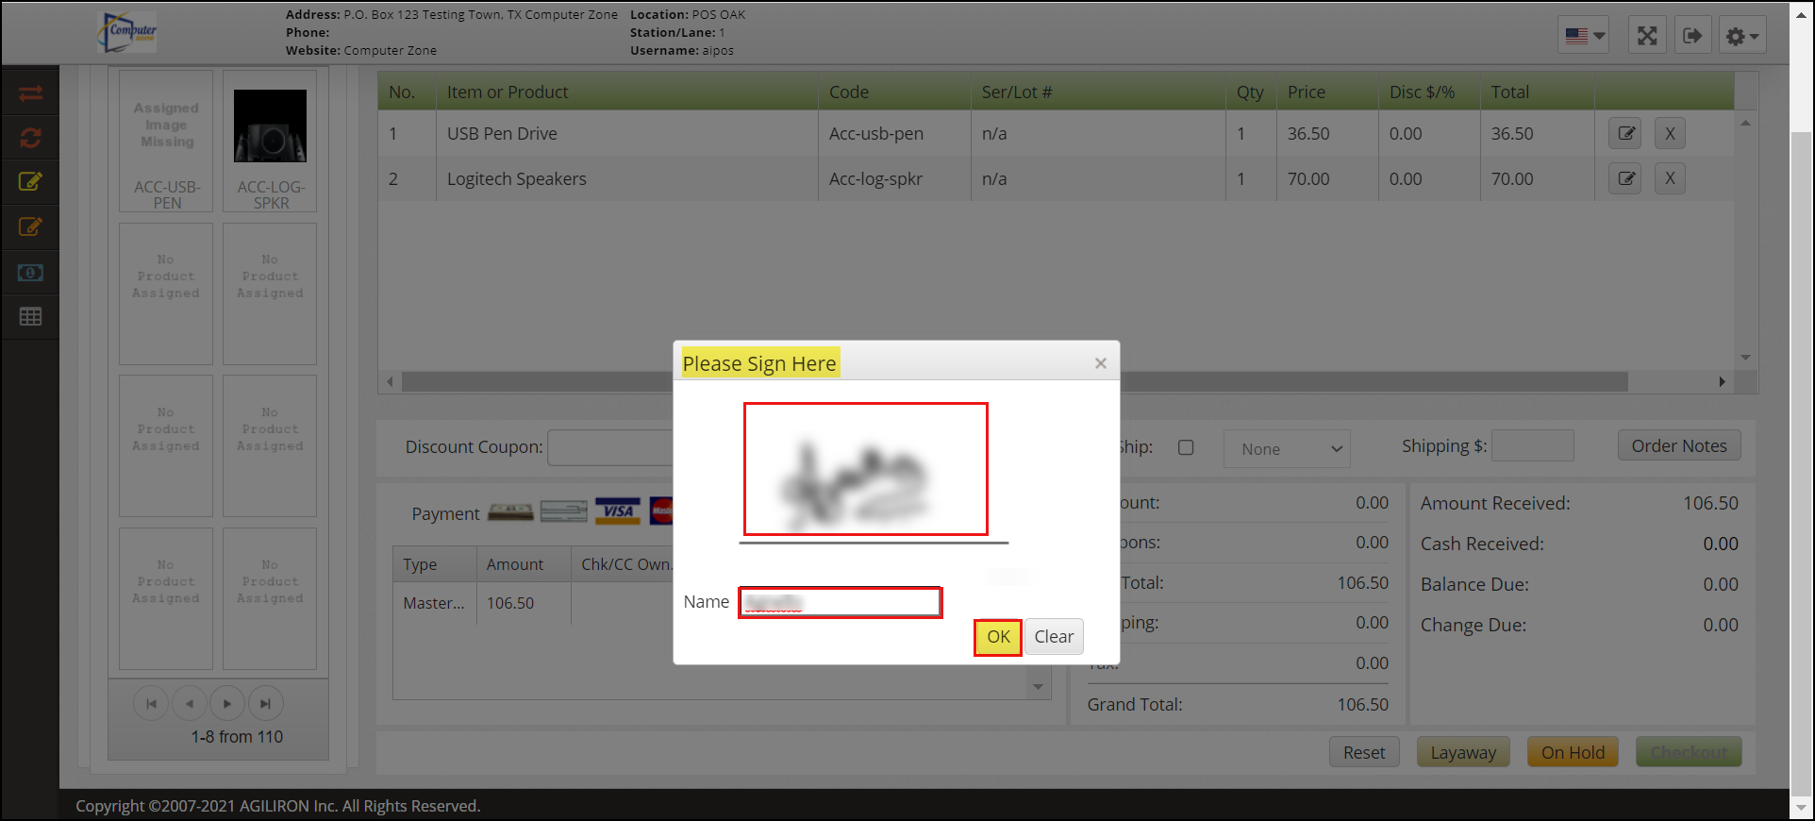Screen dimensions: 1815x821
Task: Remove the Logitech Speakers line item
Action: point(1670,178)
